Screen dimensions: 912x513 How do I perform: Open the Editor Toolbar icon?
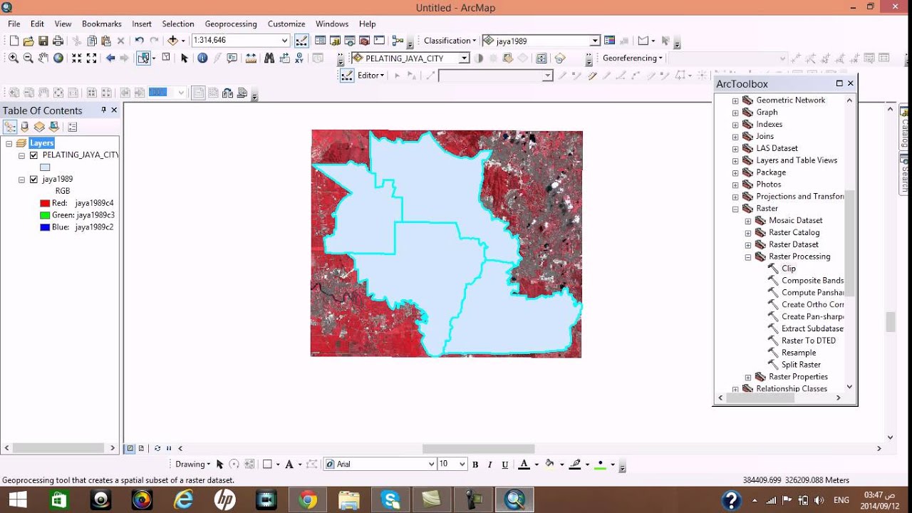click(301, 41)
